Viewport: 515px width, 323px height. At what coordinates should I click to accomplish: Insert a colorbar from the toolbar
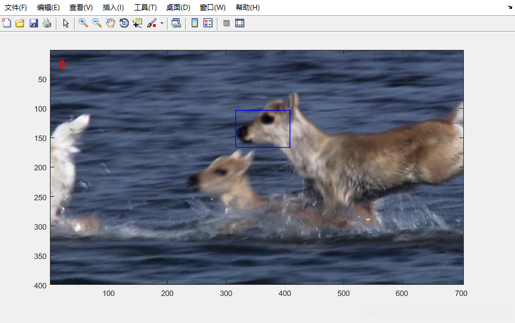click(195, 23)
